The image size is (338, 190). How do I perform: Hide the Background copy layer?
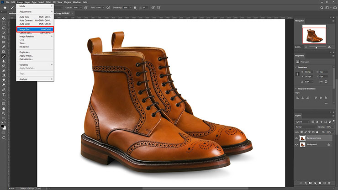pos(296,138)
